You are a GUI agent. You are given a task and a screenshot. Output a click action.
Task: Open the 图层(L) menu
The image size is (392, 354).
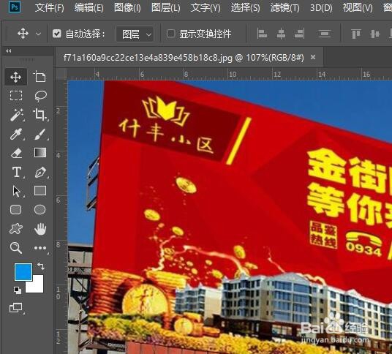click(x=165, y=8)
